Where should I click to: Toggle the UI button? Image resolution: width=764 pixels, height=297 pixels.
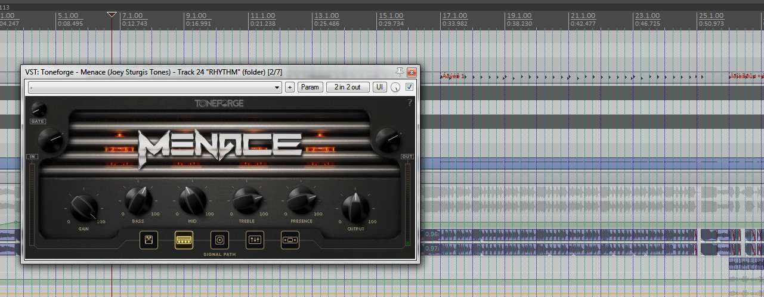point(379,87)
